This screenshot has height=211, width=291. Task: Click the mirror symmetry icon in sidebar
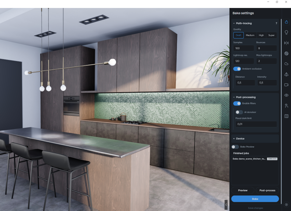pos(286,43)
